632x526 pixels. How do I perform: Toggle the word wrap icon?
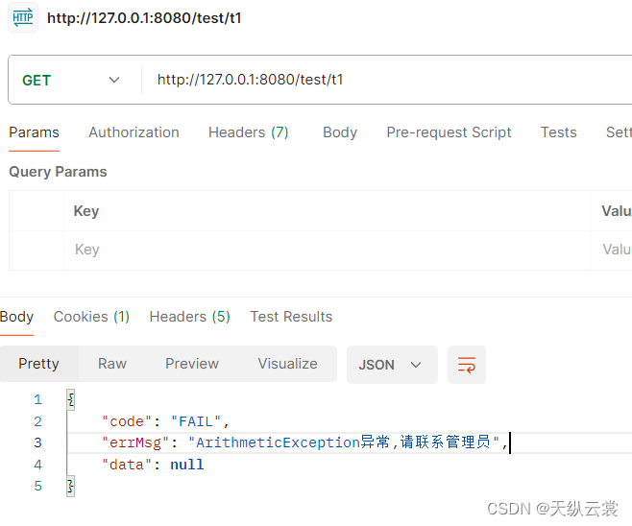pos(467,365)
